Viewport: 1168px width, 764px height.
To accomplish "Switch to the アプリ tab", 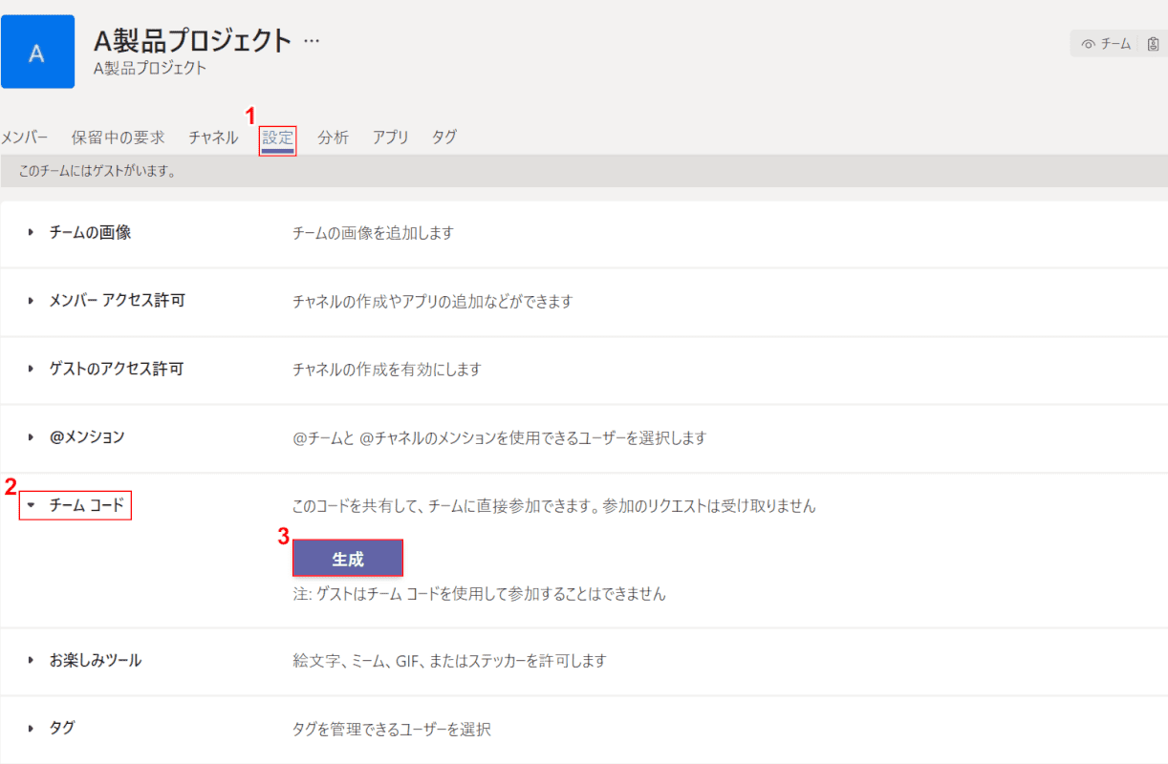I will 391,138.
